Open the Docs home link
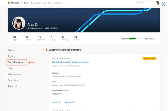The image size is (168, 111). click(x=26, y=3)
